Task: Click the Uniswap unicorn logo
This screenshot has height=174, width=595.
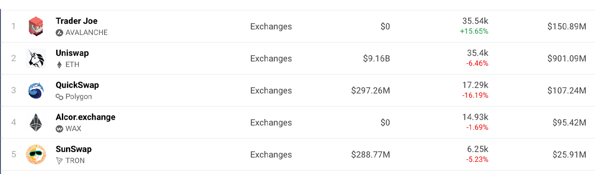Action: point(36,58)
